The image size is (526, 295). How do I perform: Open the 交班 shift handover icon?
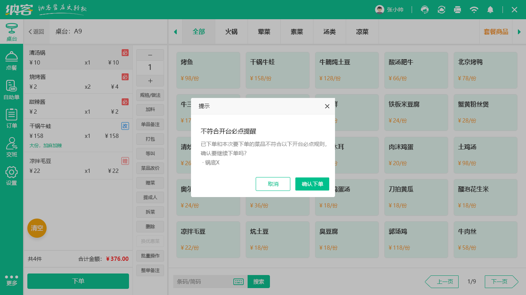pyautogui.click(x=12, y=147)
